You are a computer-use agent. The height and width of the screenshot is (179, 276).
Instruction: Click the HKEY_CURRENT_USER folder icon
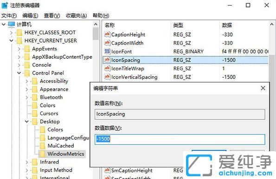pos(19,41)
